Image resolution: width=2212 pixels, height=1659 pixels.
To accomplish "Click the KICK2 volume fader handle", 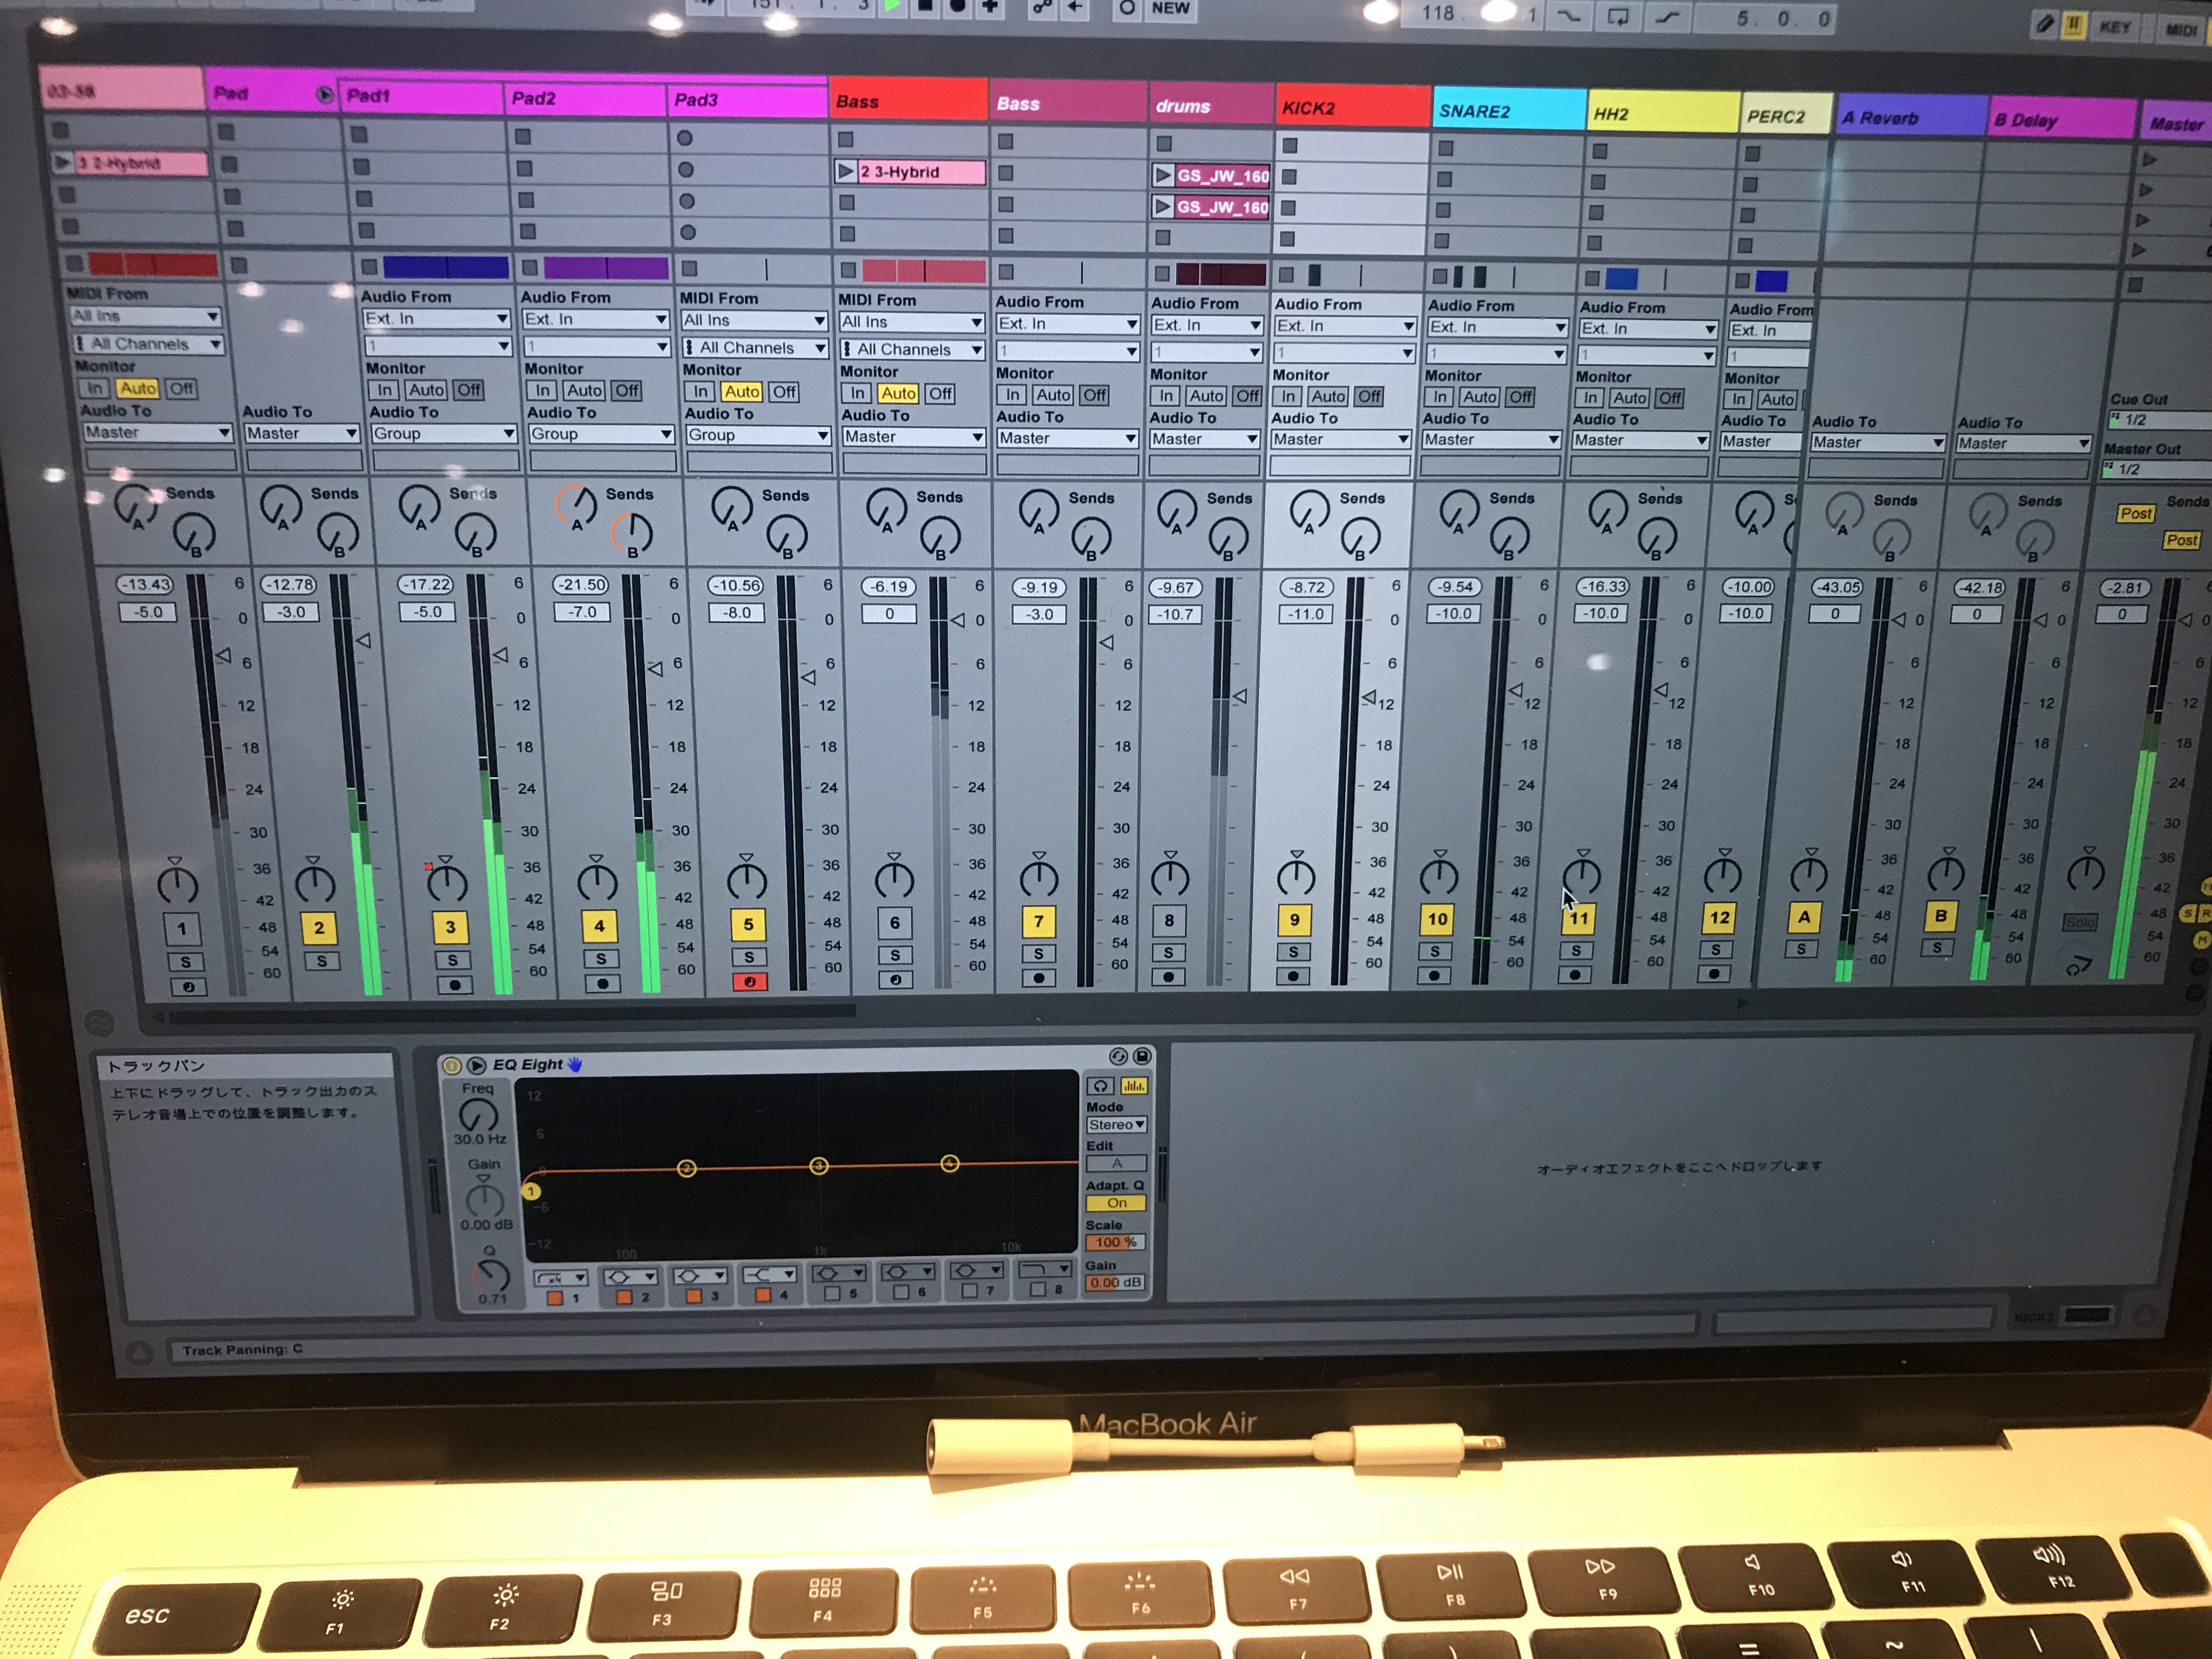I will pos(1370,697).
